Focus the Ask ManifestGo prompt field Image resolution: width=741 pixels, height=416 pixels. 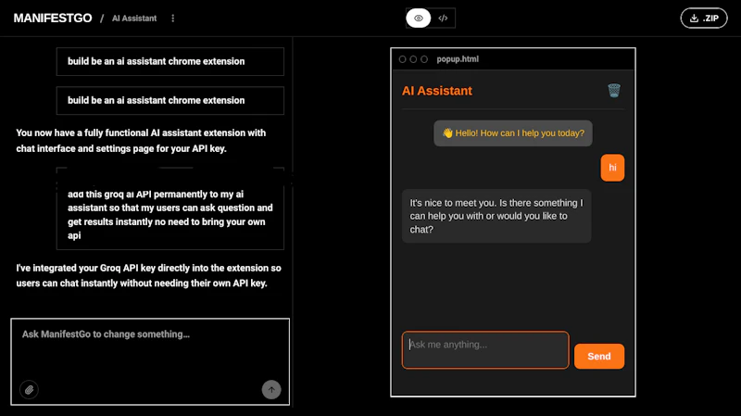click(150, 361)
